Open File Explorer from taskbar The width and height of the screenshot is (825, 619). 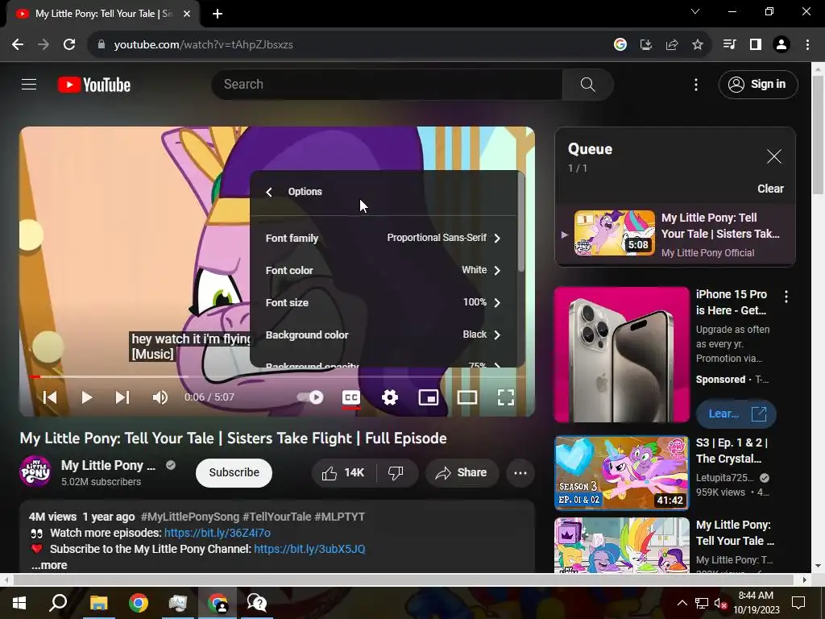(x=98, y=603)
